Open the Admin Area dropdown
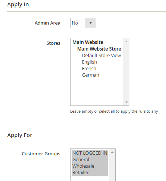The width and height of the screenshot is (166, 181). [83, 23]
